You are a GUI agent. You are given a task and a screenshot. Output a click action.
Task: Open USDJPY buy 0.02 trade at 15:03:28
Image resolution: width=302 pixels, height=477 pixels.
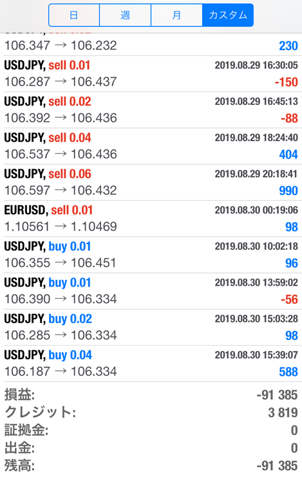tap(151, 327)
